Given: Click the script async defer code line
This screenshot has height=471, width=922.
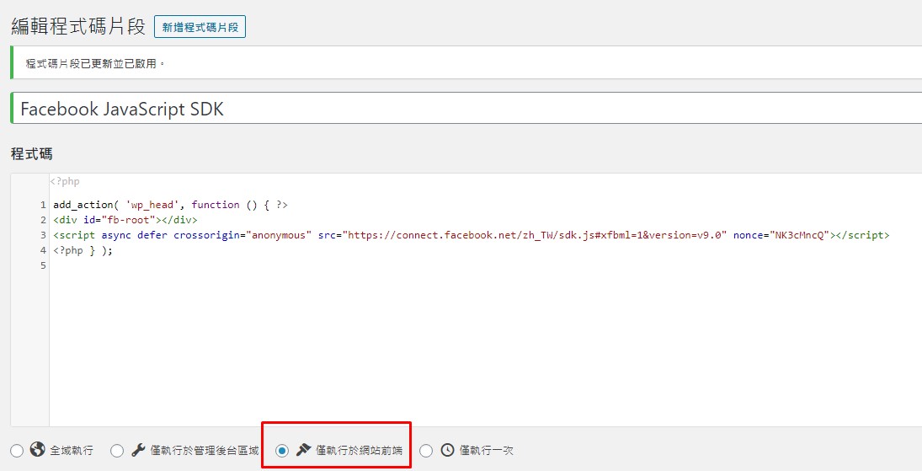Looking at the screenshot, I should click(471, 236).
